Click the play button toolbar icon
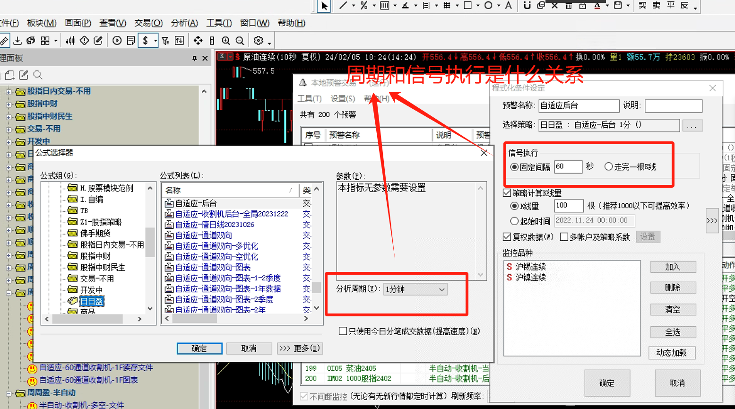The width and height of the screenshot is (735, 409). coord(117,41)
